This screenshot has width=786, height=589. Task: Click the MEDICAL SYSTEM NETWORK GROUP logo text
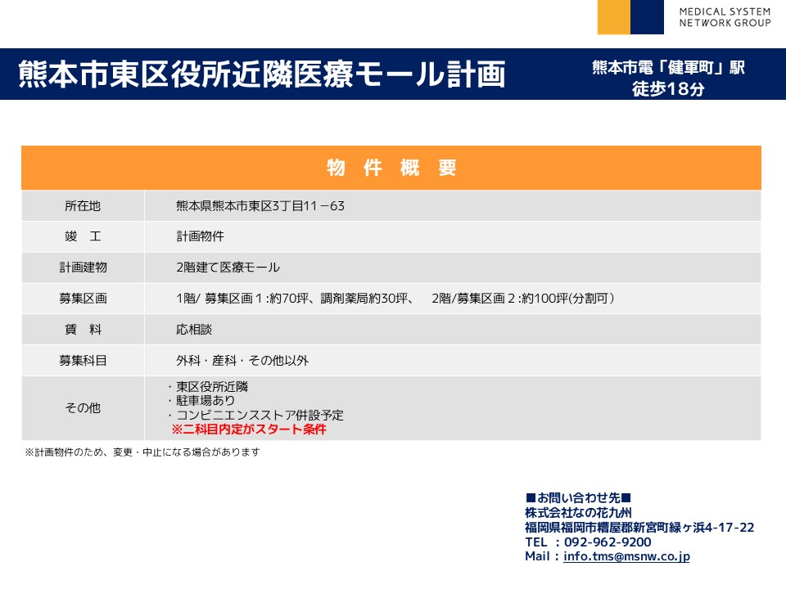tap(725, 17)
